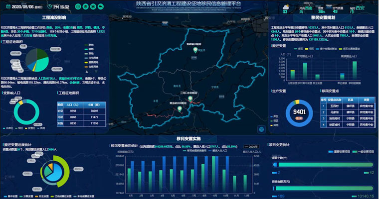Click pie legend previous-page up triangle
The width and height of the screenshot is (379, 199).
pos(87,72)
